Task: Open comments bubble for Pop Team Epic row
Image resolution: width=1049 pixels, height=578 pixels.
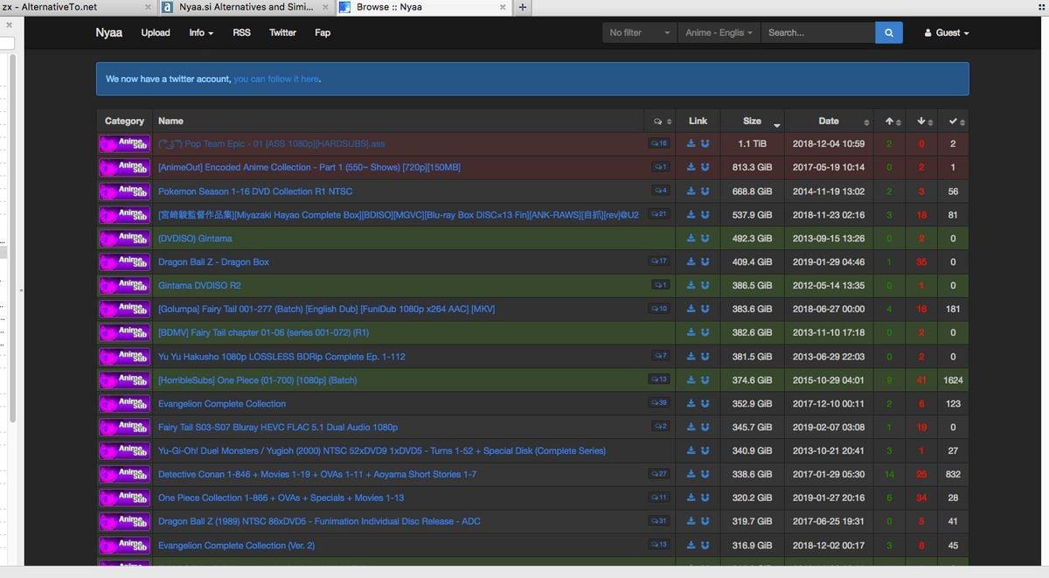Action: 659,143
